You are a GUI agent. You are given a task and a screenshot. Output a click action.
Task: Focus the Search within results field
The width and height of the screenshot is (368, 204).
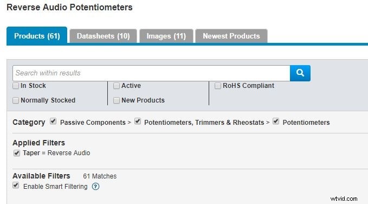pos(151,73)
